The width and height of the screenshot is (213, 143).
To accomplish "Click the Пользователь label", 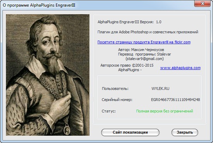I will (x=115, y=89).
